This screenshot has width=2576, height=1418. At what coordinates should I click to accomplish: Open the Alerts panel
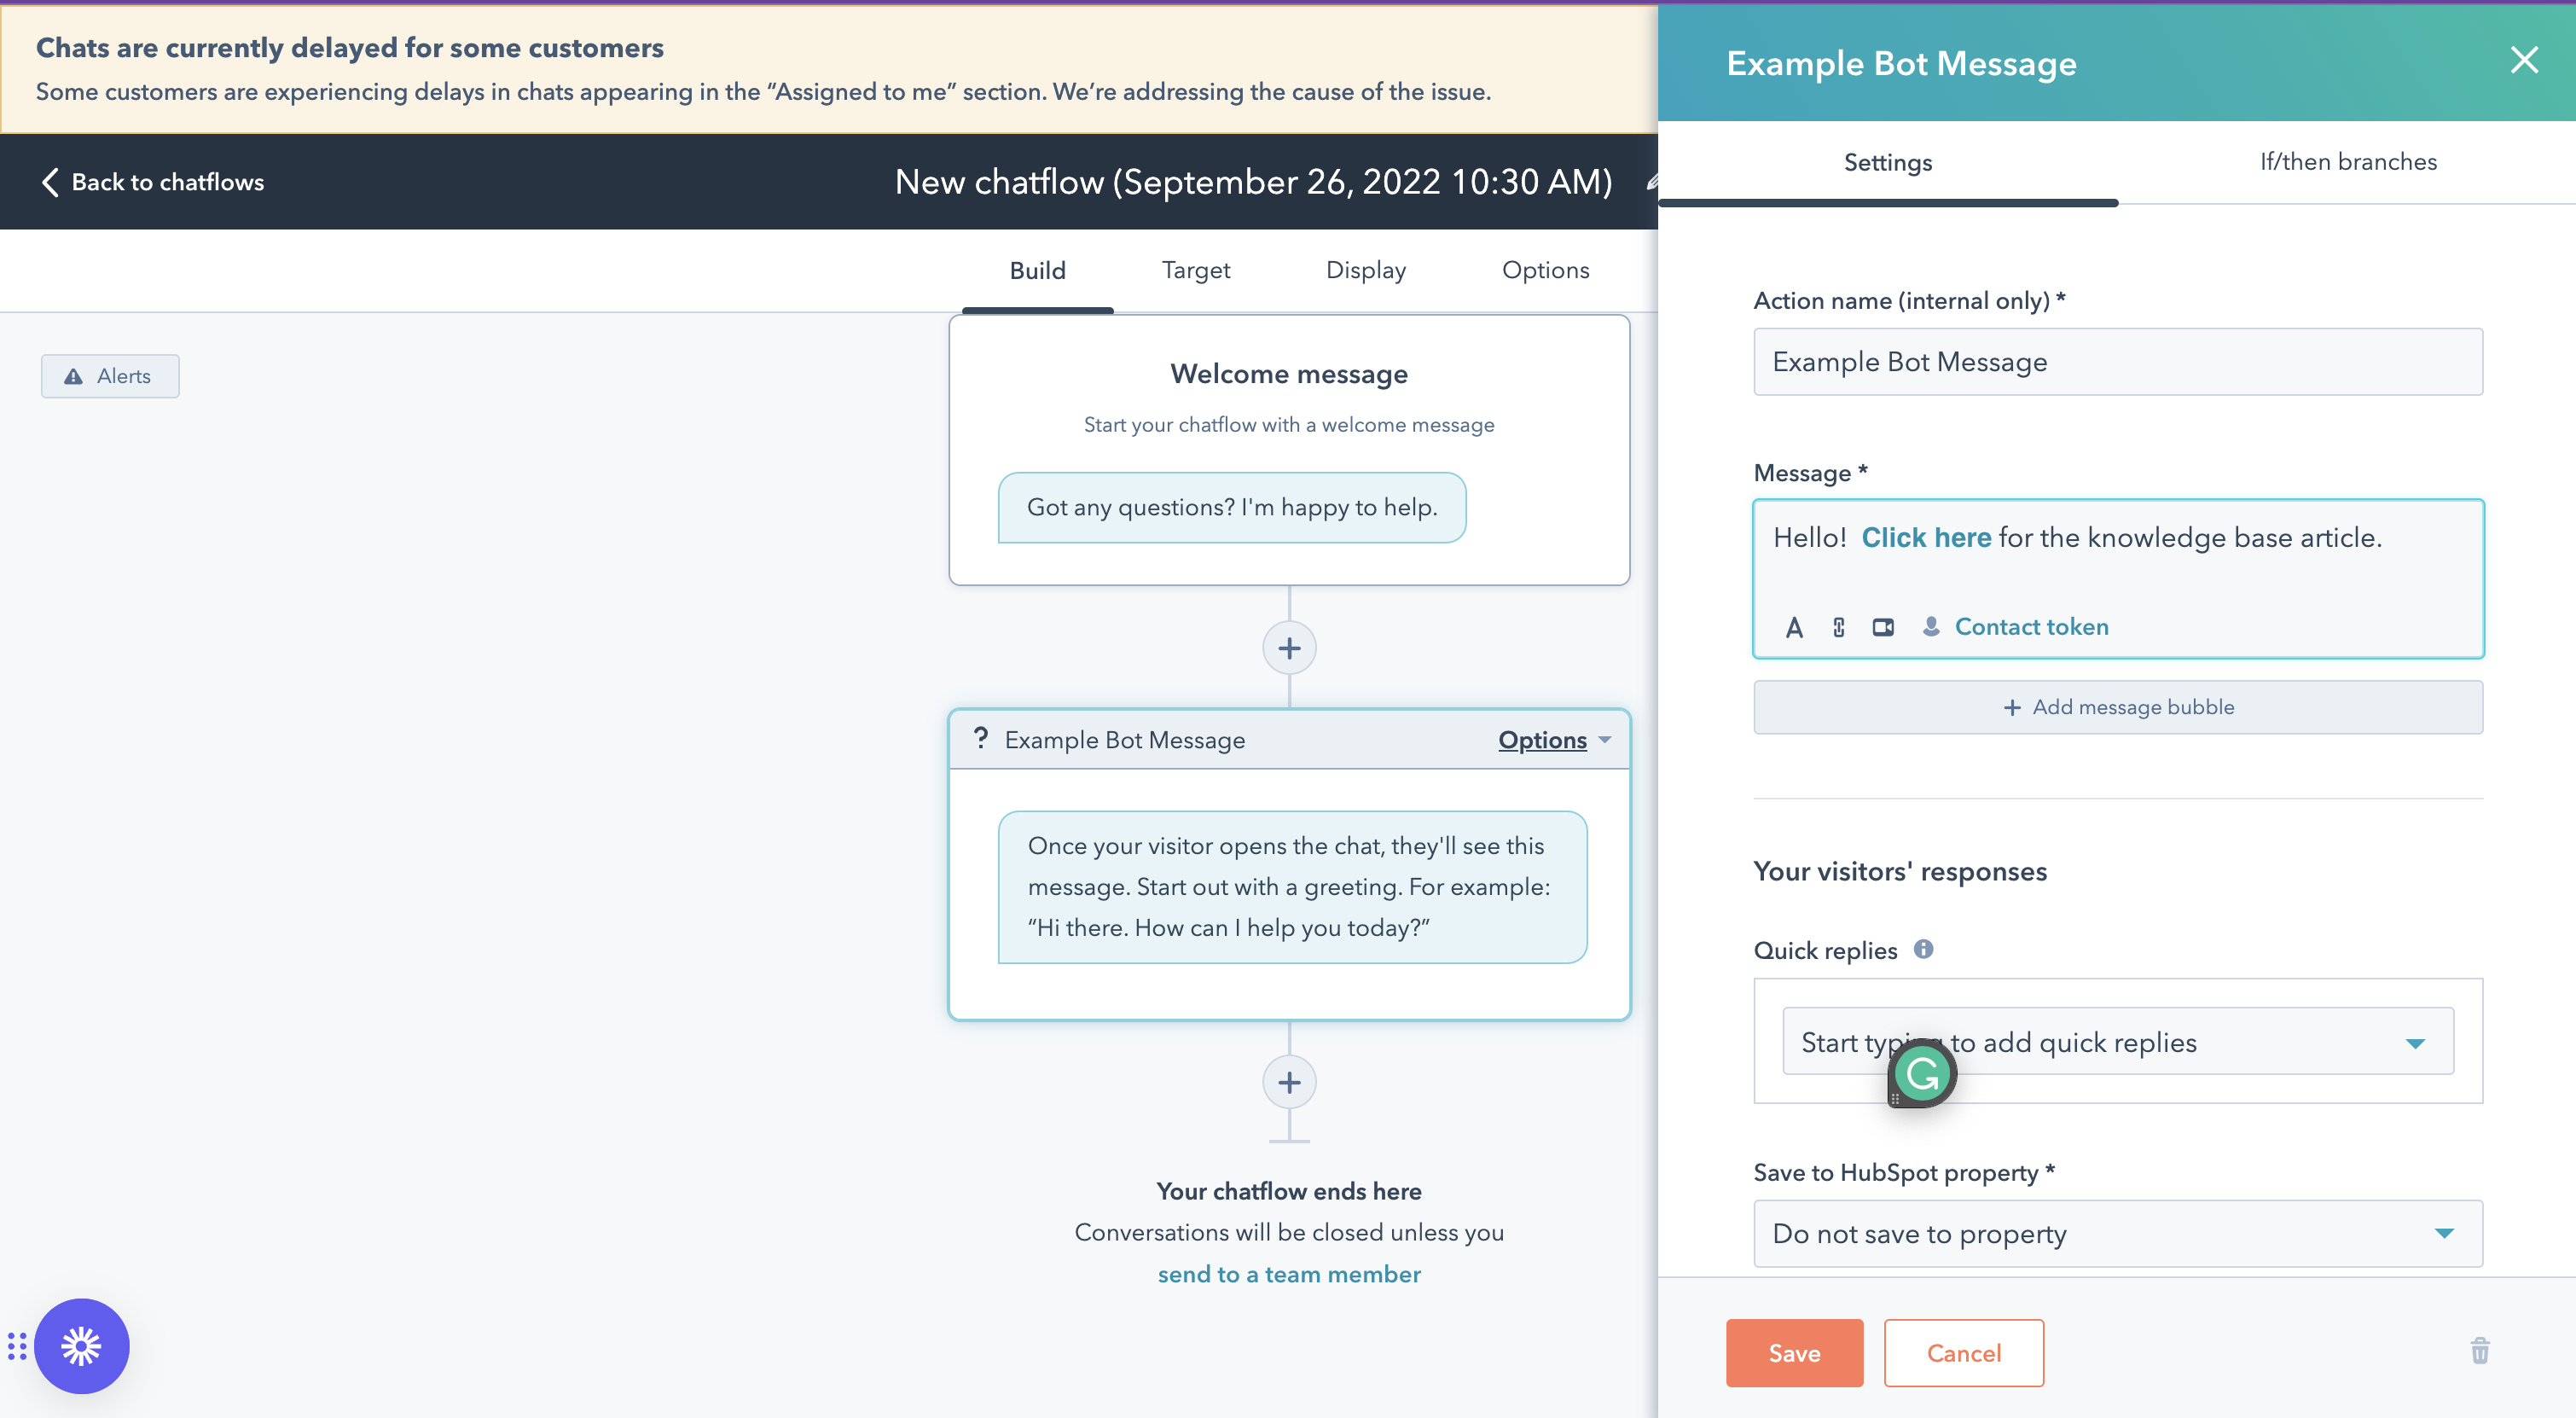coord(110,376)
